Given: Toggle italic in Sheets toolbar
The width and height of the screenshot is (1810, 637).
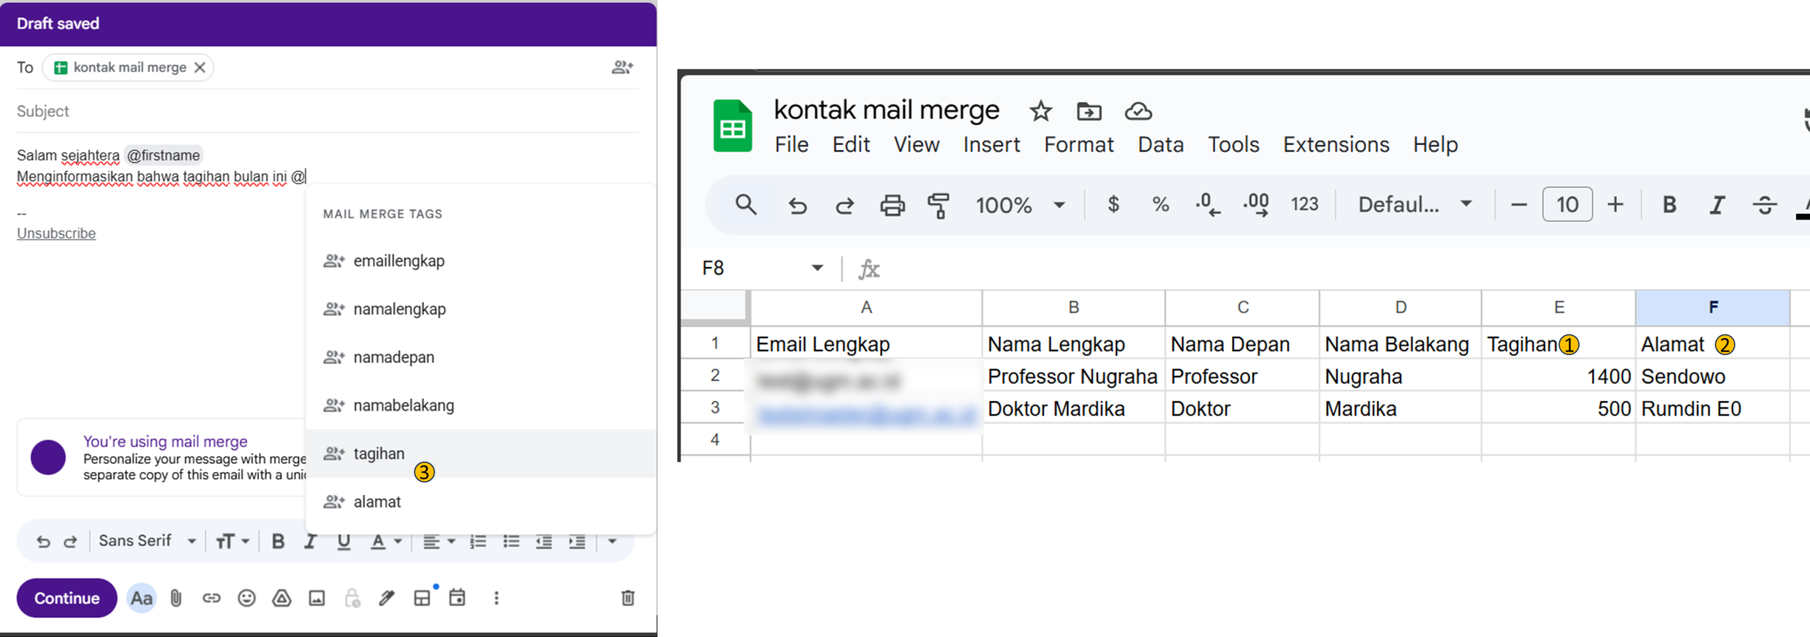Looking at the screenshot, I should (1716, 205).
